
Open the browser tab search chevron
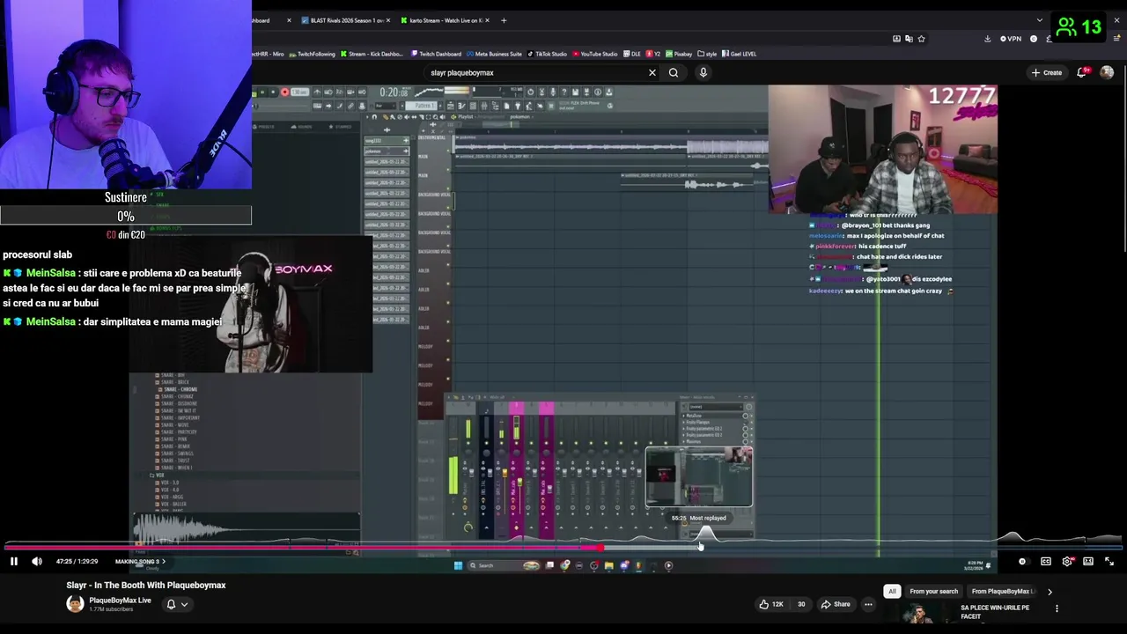(x=1040, y=20)
